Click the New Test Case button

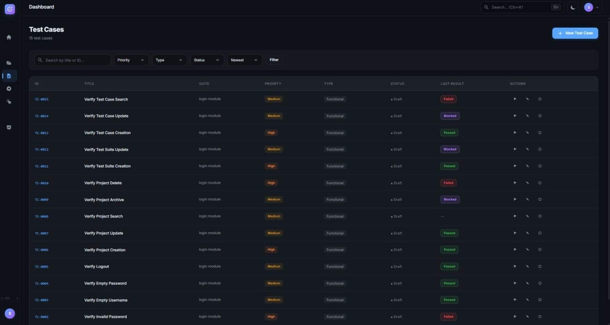pyautogui.click(x=575, y=33)
